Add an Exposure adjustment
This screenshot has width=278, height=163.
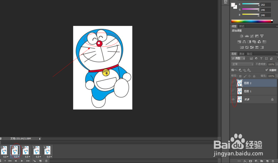(x=257, y=36)
